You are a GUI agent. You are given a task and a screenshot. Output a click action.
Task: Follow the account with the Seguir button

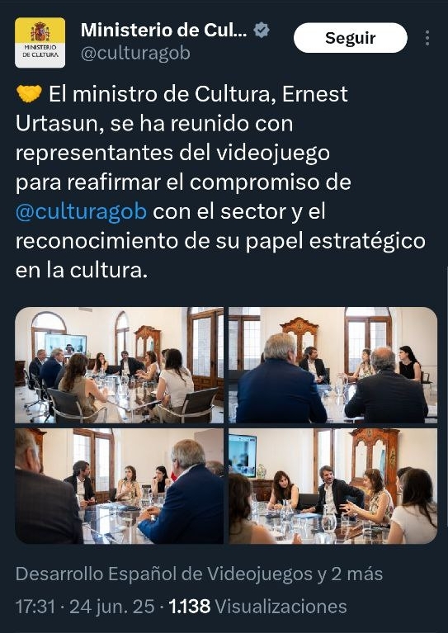coord(351,37)
